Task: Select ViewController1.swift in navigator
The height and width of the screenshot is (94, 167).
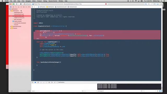Action: 19,14
